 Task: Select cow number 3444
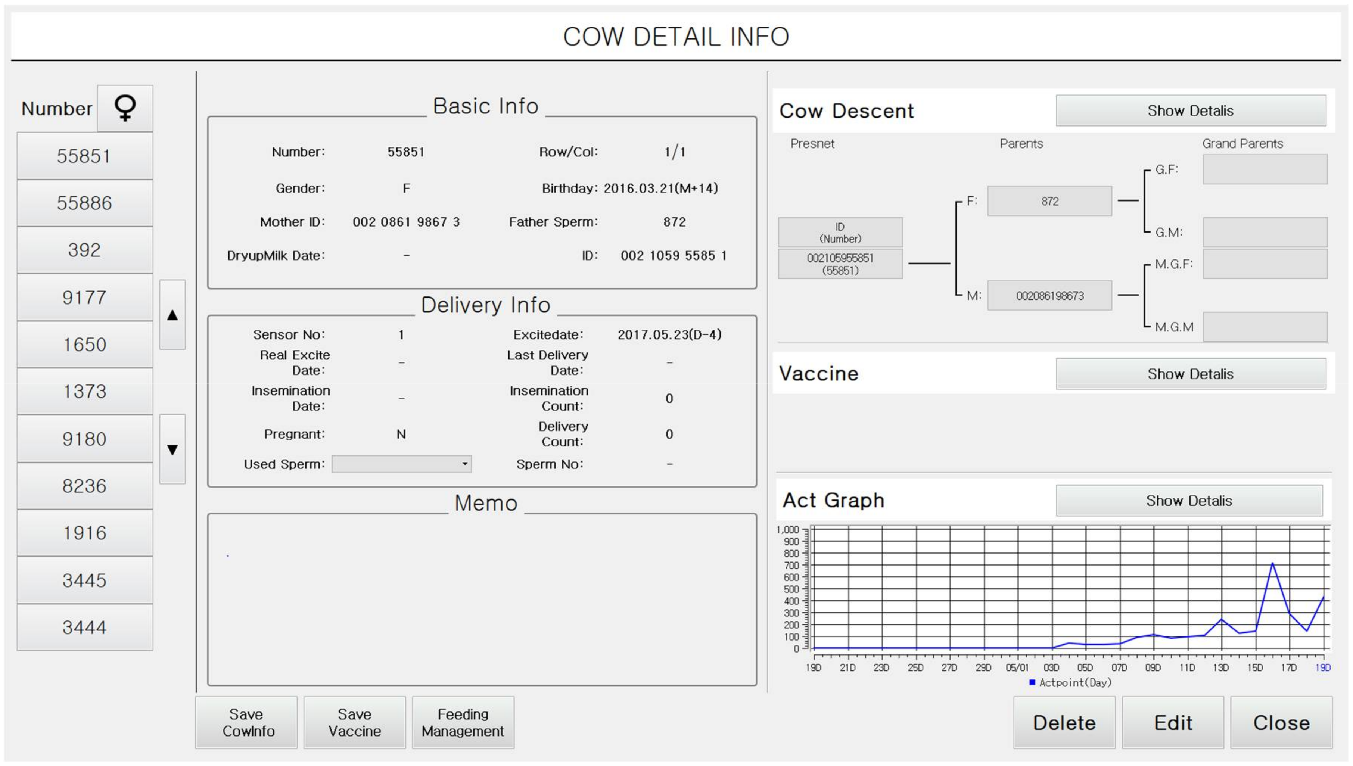[85, 627]
